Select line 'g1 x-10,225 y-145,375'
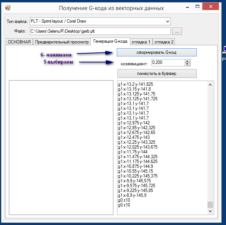 (138, 176)
